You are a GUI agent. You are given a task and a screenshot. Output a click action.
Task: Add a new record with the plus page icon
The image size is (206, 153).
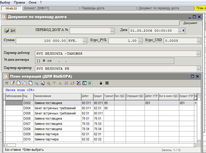[x=18, y=83]
